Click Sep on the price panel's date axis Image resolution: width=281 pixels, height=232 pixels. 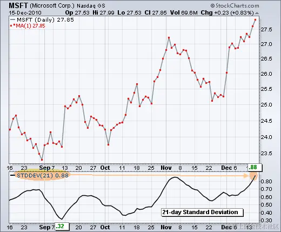[x=45, y=168]
